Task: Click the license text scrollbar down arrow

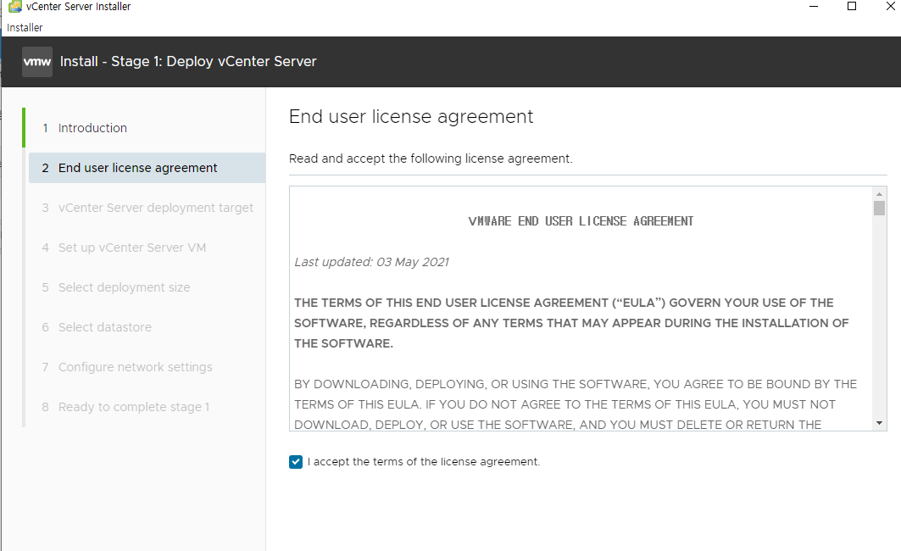Action: tap(879, 424)
